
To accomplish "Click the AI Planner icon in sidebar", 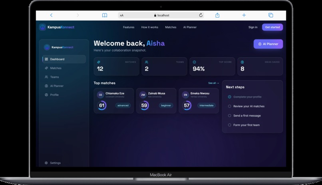I will [x=46, y=86].
